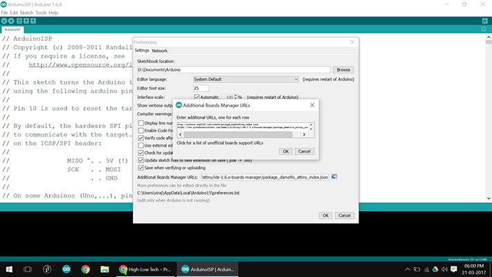Close the Preferences dialog

[352, 42]
